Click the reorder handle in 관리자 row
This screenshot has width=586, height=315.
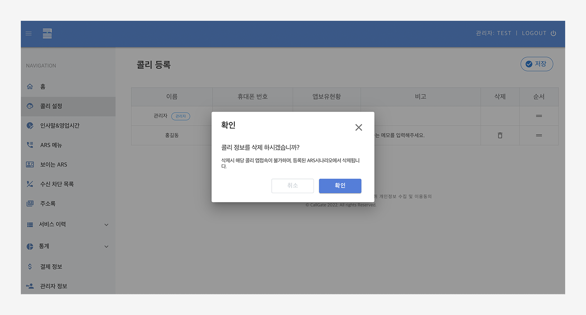(x=538, y=116)
